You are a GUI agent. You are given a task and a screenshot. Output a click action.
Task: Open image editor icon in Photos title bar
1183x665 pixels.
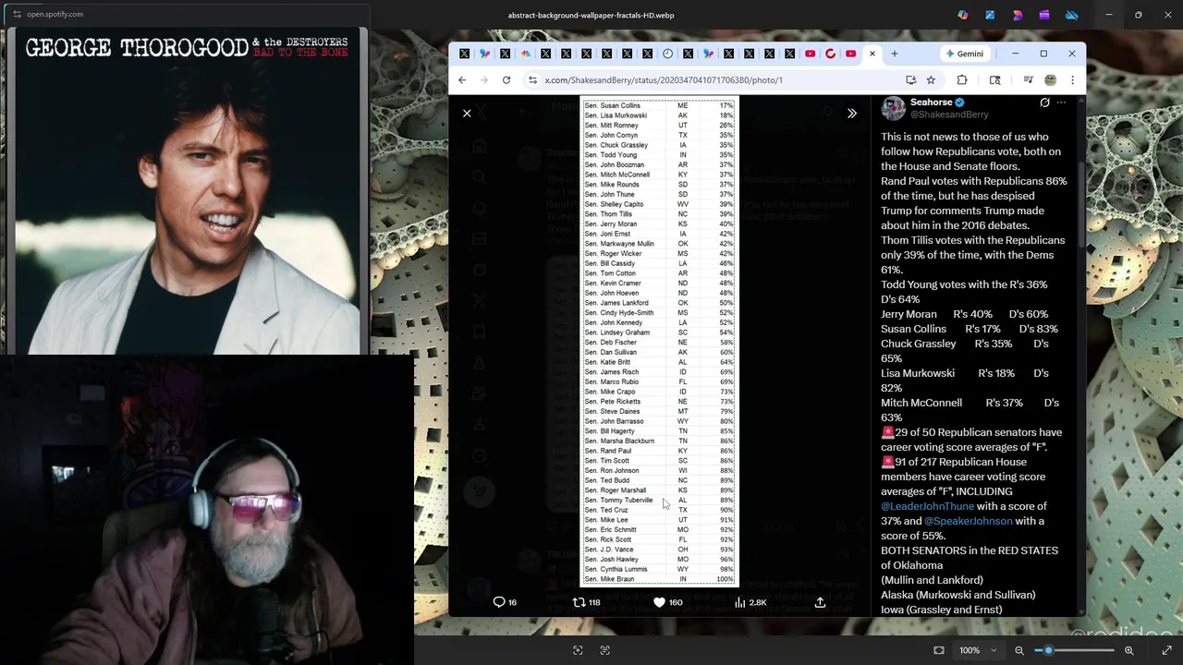point(990,15)
